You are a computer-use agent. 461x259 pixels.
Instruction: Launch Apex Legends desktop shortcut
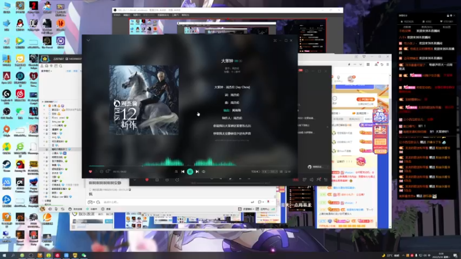tap(6, 78)
